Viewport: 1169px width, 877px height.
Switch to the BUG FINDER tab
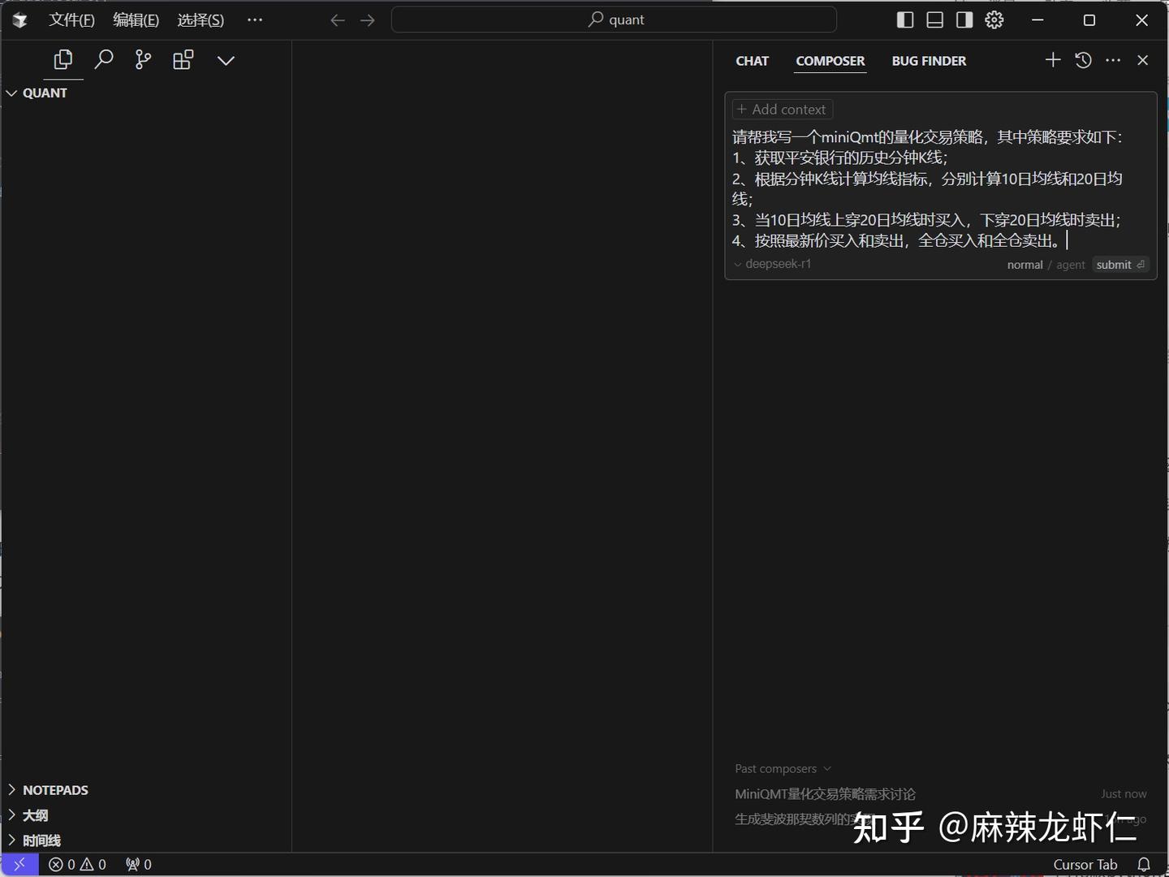tap(929, 61)
